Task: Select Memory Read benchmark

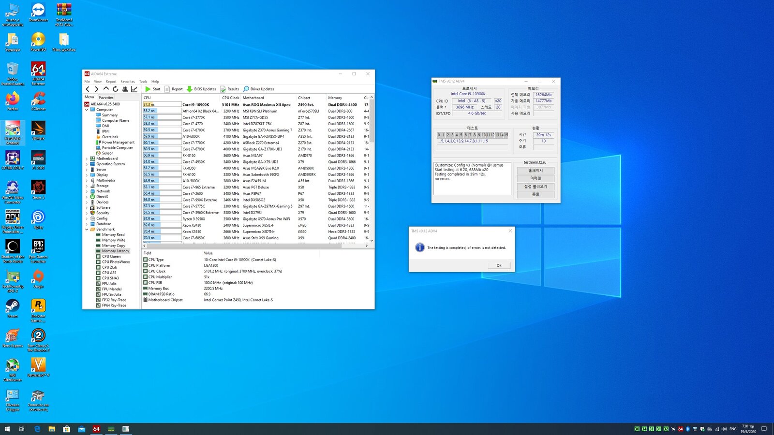Action: click(x=113, y=235)
